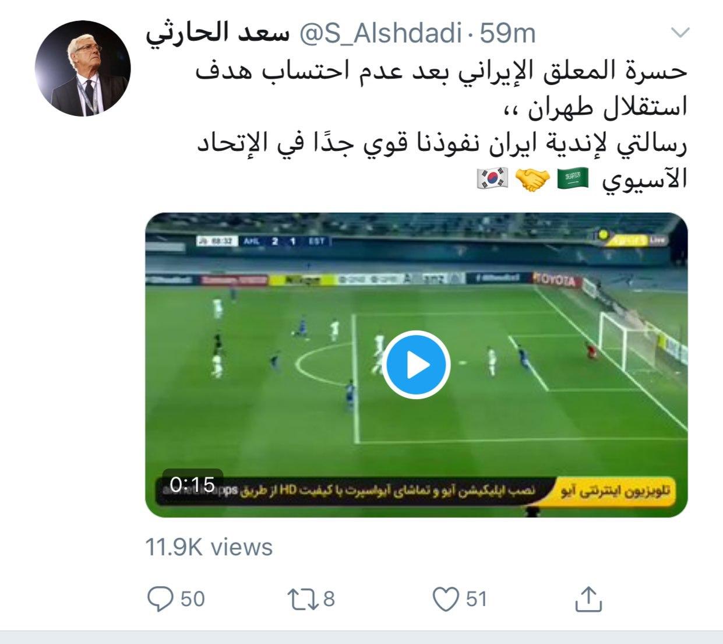The image size is (723, 644).
Task: Open the author's profile picture
Action: pyautogui.click(x=83, y=68)
